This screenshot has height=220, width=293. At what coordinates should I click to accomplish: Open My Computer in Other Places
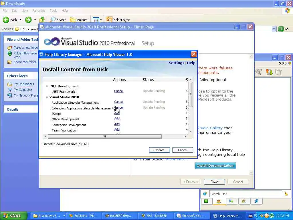coord(20,90)
